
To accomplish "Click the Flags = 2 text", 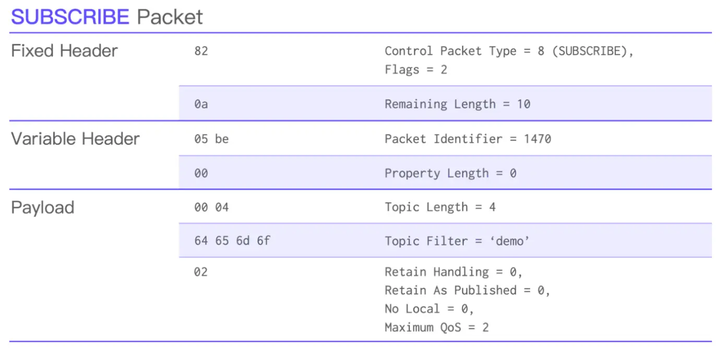I will (x=416, y=70).
